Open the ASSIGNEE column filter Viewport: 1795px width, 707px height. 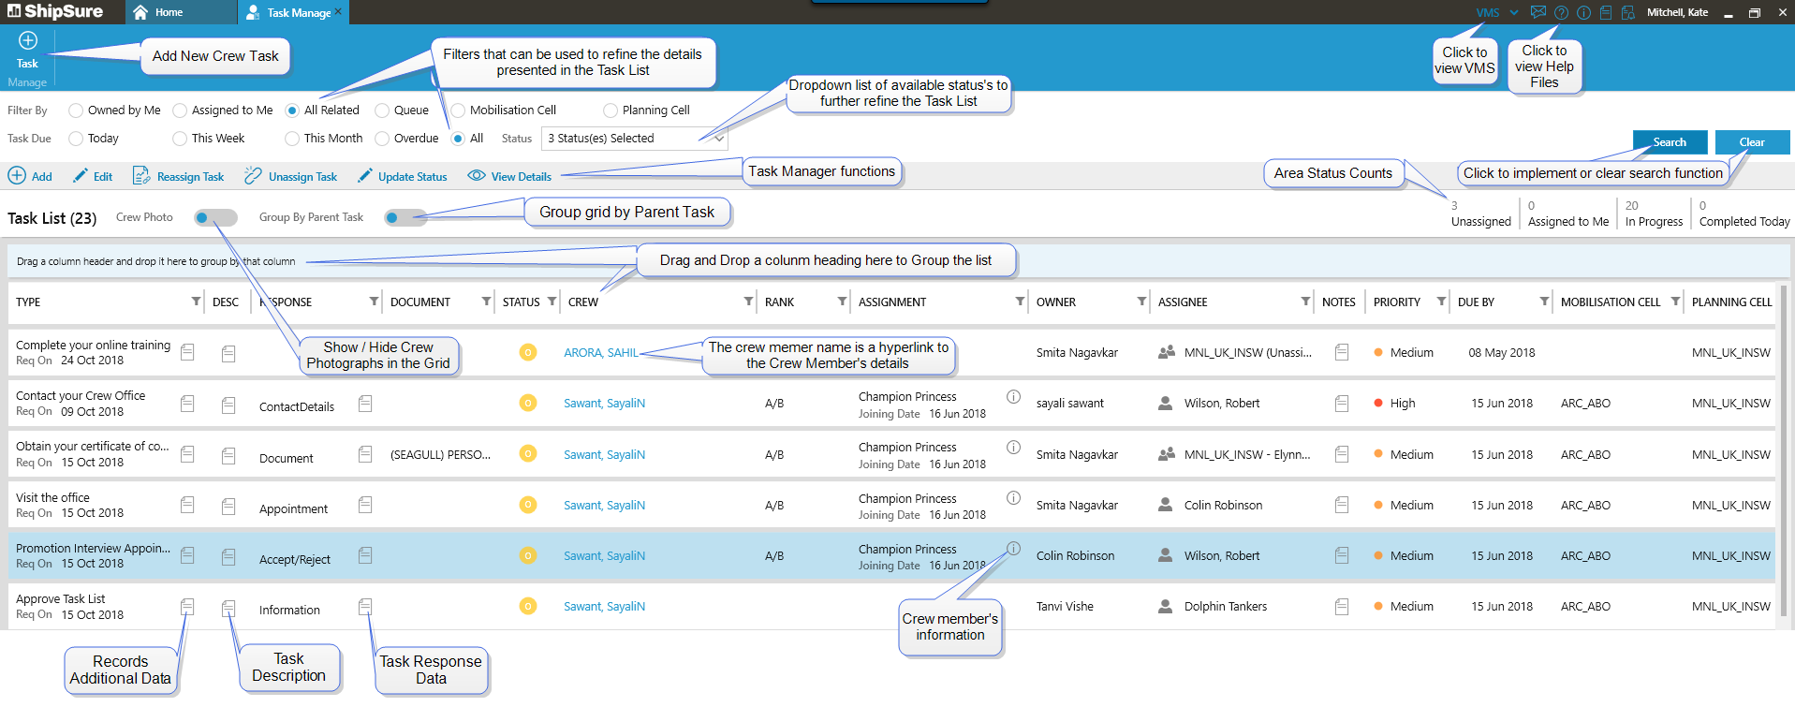pos(1305,302)
